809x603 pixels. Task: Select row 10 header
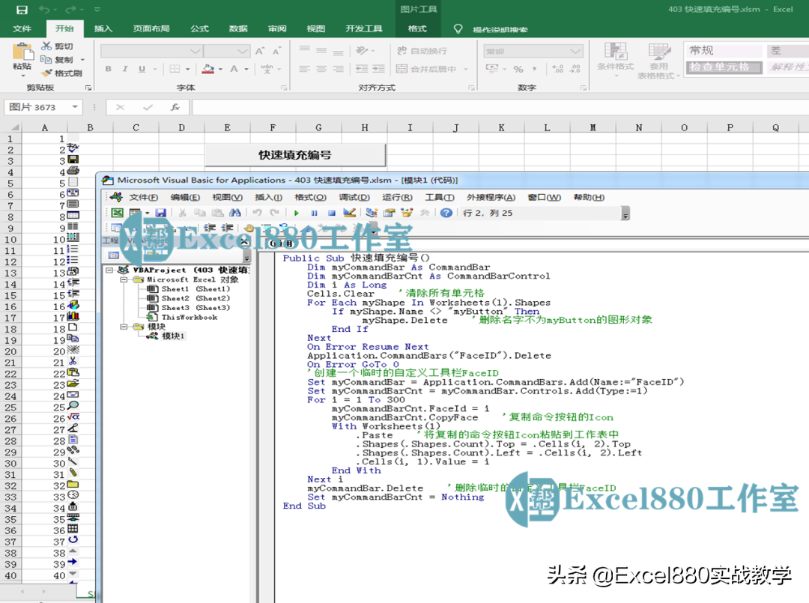click(x=10, y=240)
